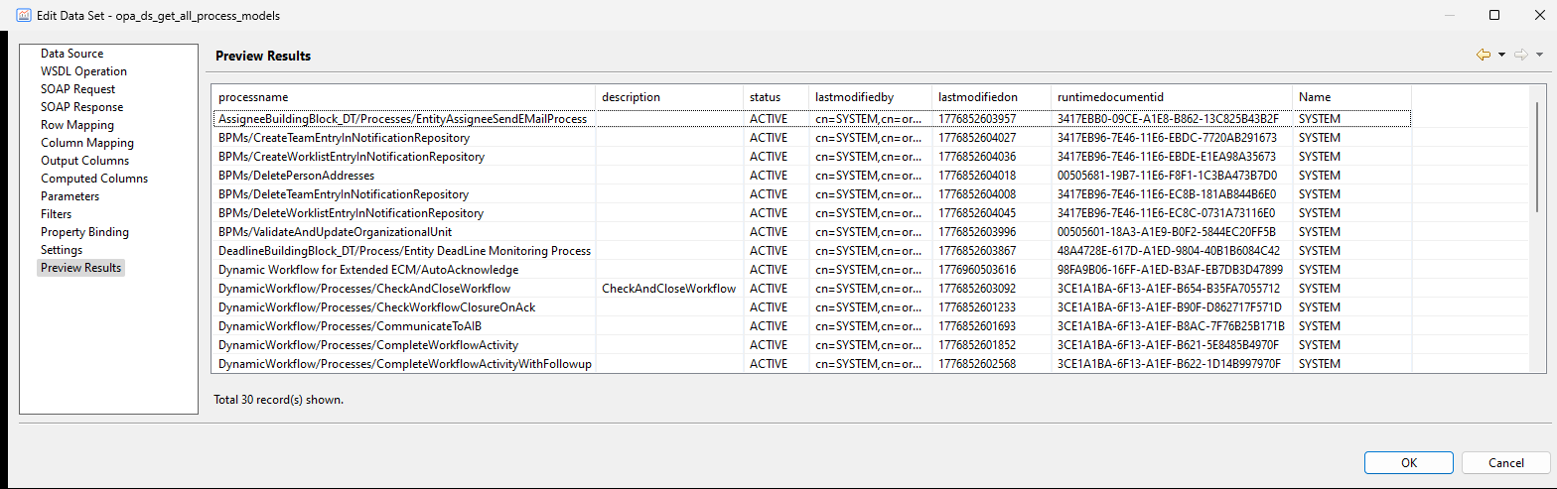The image size is (1557, 489).
Task: Open the Settings page entry
Action: tap(62, 250)
